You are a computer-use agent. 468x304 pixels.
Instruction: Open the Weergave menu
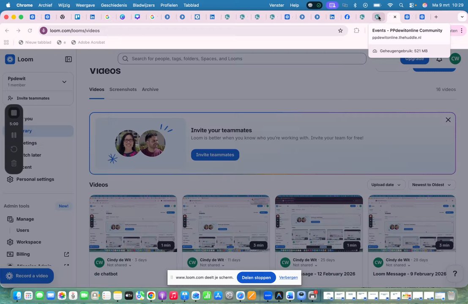[x=85, y=5]
